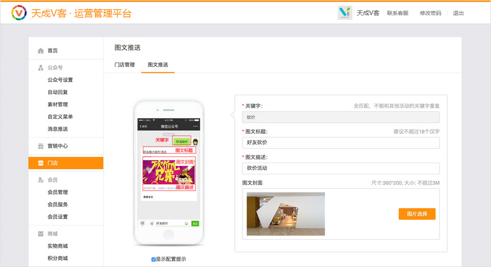Click the 图文标题 input field
Image resolution: width=491 pixels, height=267 pixels.
click(340, 143)
